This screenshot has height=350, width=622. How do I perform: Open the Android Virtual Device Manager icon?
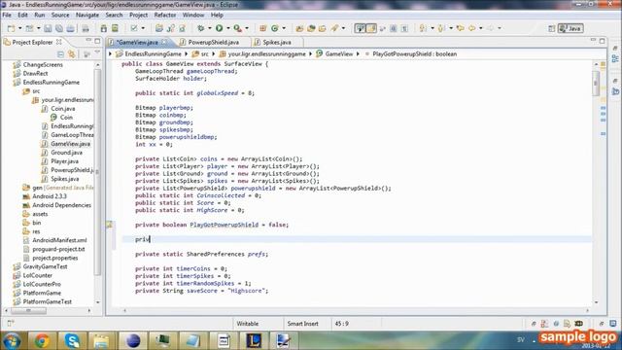[115, 28]
